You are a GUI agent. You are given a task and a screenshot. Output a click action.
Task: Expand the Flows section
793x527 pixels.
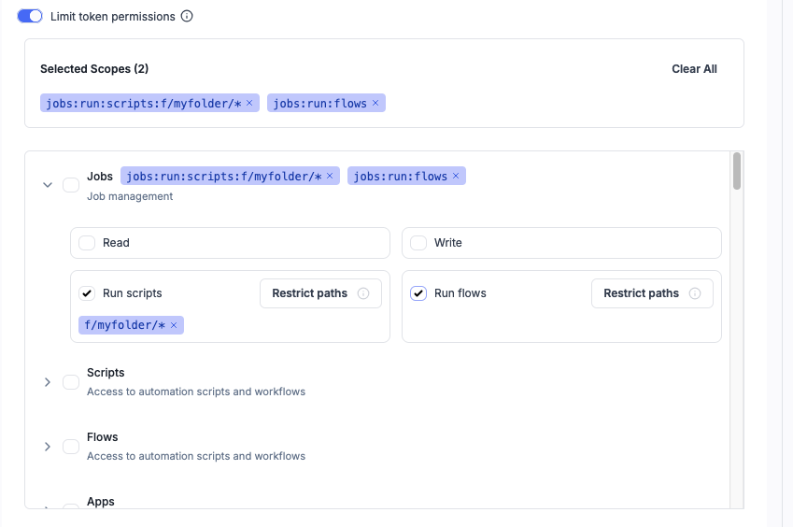[47, 447]
